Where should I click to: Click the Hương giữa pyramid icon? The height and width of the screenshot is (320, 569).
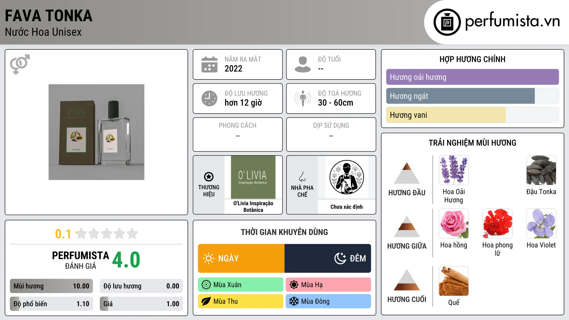click(x=407, y=226)
